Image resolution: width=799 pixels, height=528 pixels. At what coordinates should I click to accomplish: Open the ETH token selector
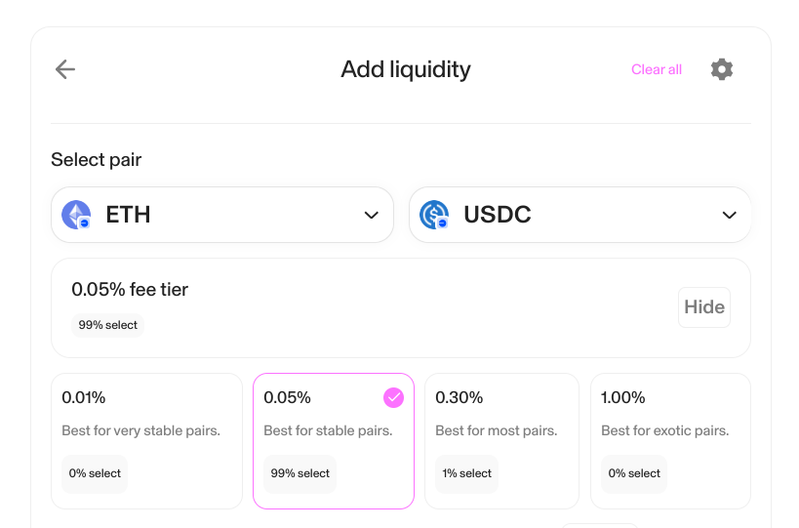coord(221,215)
